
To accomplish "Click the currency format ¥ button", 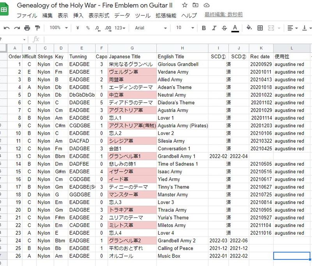I will (78, 28).
